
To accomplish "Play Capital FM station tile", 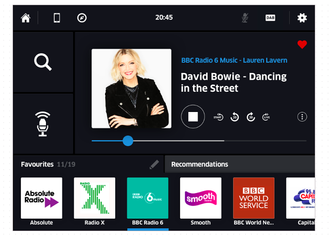I will click(300, 198).
